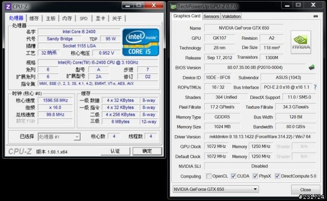Screen dimensions: 327x201
Task: Click the 确定 button
Action: click(147, 151)
